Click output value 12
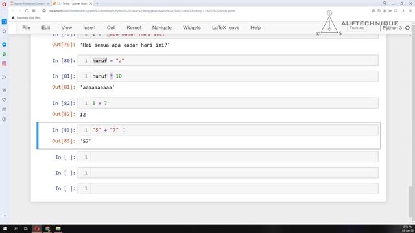This screenshot has height=233, width=415. (83, 115)
